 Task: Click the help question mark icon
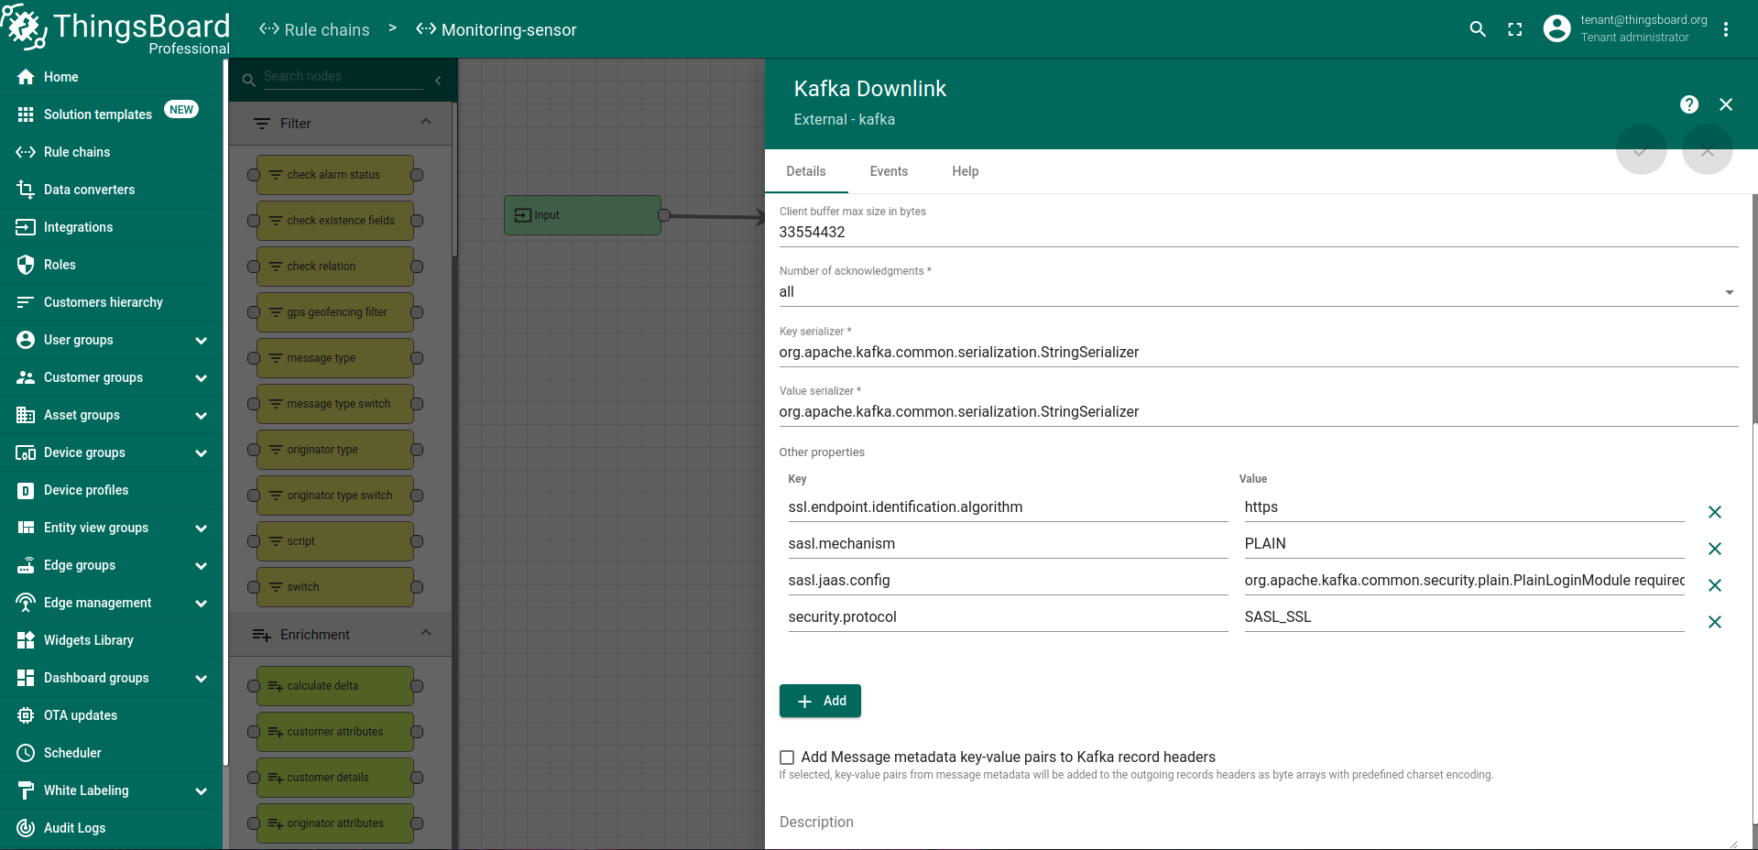[1689, 104]
